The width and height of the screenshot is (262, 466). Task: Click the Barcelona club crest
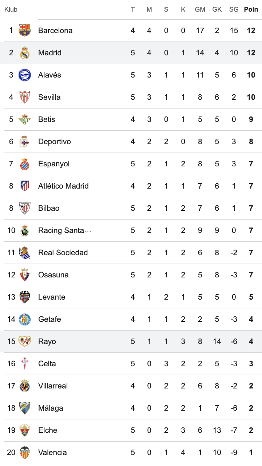[x=25, y=31]
